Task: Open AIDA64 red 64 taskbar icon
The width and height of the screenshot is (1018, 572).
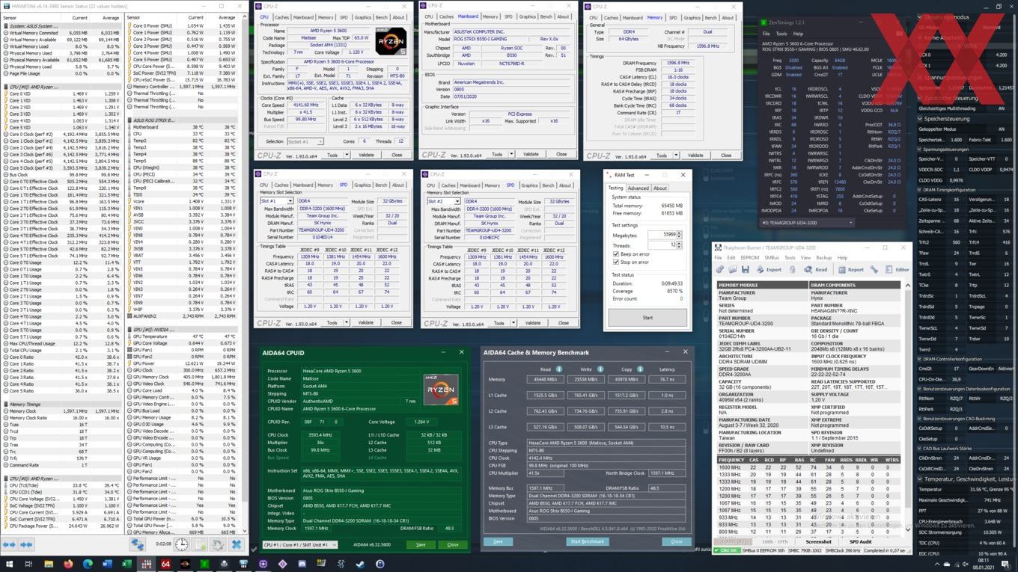Action: tap(165, 564)
